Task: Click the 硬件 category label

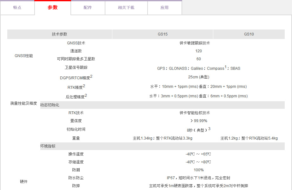Action: point(24,182)
